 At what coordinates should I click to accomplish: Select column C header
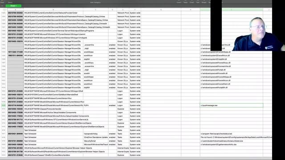point(96,10)
